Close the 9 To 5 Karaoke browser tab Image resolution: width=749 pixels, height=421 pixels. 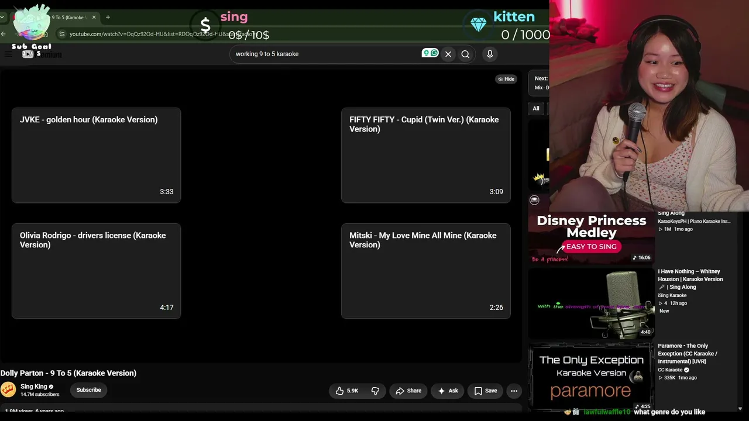[x=94, y=18]
